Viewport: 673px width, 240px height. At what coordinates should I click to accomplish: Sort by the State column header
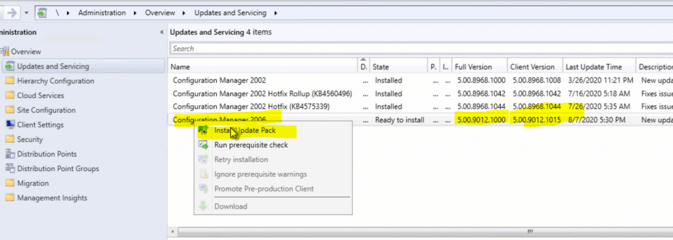pyautogui.click(x=398, y=67)
